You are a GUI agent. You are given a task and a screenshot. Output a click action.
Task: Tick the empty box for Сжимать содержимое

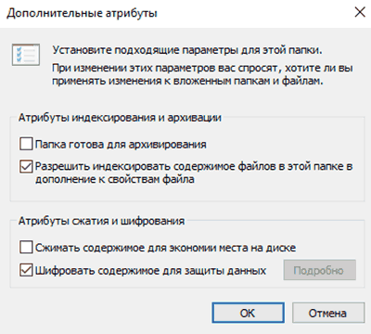(26, 248)
